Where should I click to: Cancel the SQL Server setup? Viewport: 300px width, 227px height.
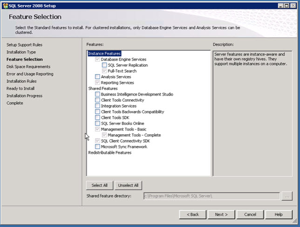point(250,214)
